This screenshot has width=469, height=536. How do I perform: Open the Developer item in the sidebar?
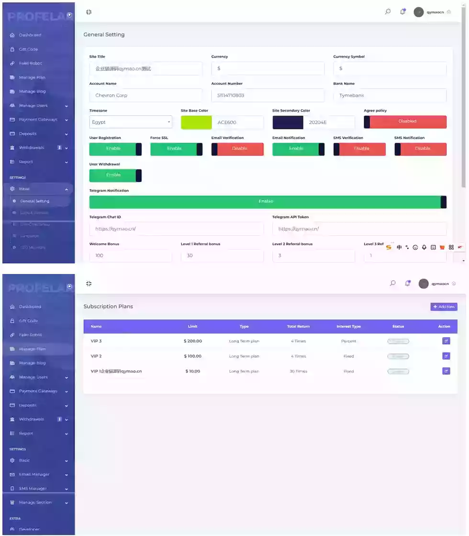click(29, 529)
